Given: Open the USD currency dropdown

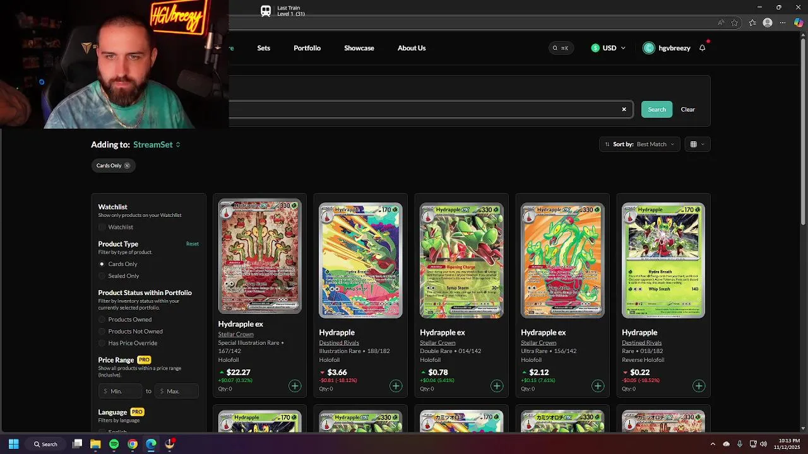Looking at the screenshot, I should pyautogui.click(x=609, y=48).
